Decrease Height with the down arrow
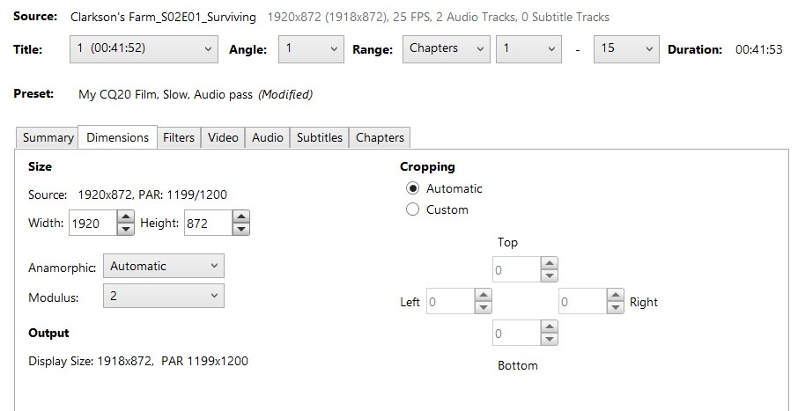This screenshot has width=798, height=411. [x=241, y=229]
